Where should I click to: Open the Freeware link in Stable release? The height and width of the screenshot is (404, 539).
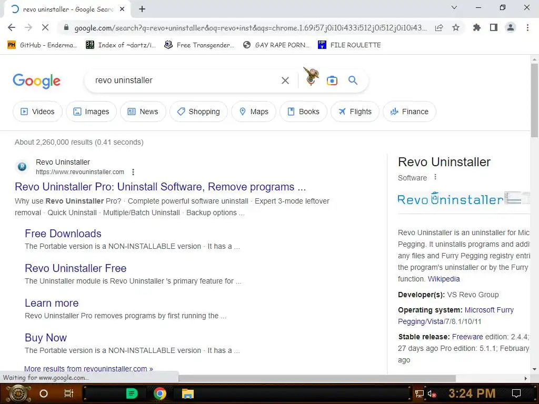[x=467, y=337]
